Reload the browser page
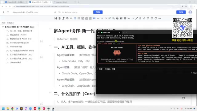The image size is (197, 111). 10,6
